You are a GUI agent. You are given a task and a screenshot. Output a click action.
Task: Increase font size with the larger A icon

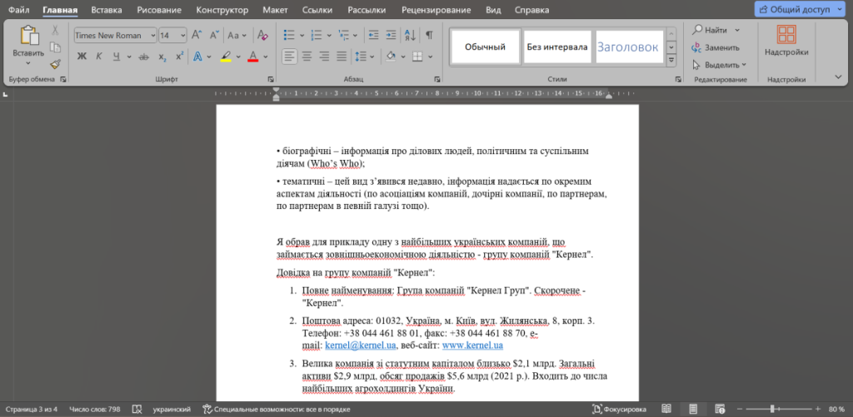coord(197,35)
